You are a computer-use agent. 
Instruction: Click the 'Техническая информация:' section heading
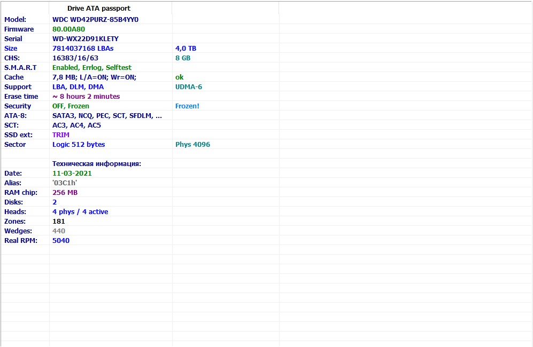click(97, 164)
